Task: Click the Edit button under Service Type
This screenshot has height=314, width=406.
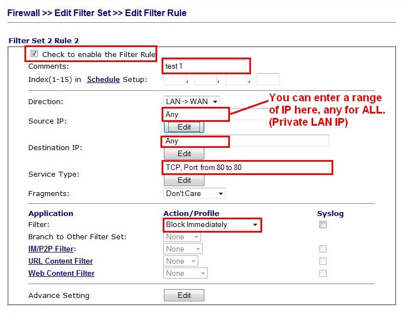Action: click(184, 181)
